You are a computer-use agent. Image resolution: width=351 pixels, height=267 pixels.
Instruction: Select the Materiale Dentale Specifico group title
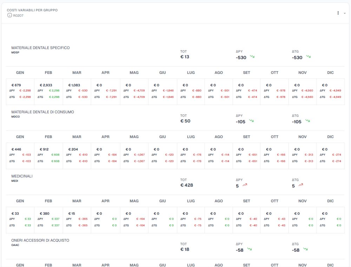click(40, 48)
